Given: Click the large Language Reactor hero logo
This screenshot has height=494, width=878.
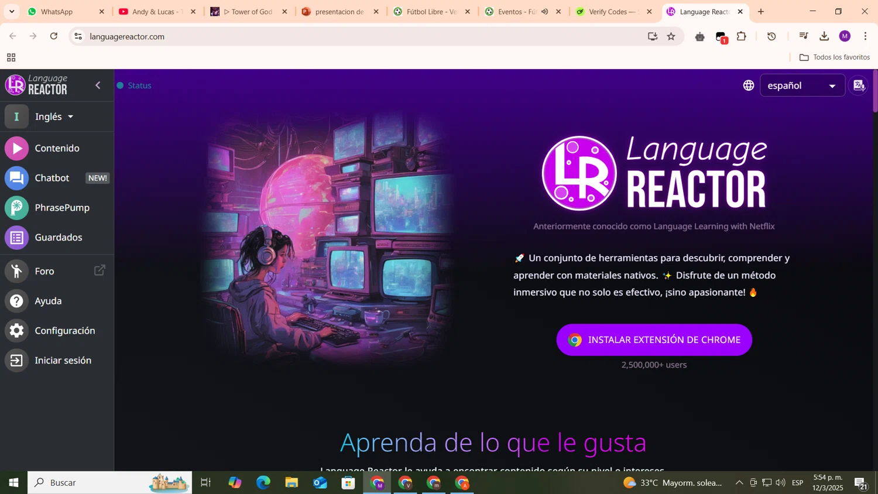Looking at the screenshot, I should tap(654, 173).
